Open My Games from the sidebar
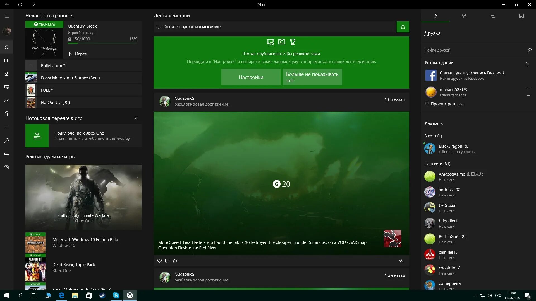Image resolution: width=536 pixels, height=301 pixels. click(x=7, y=60)
